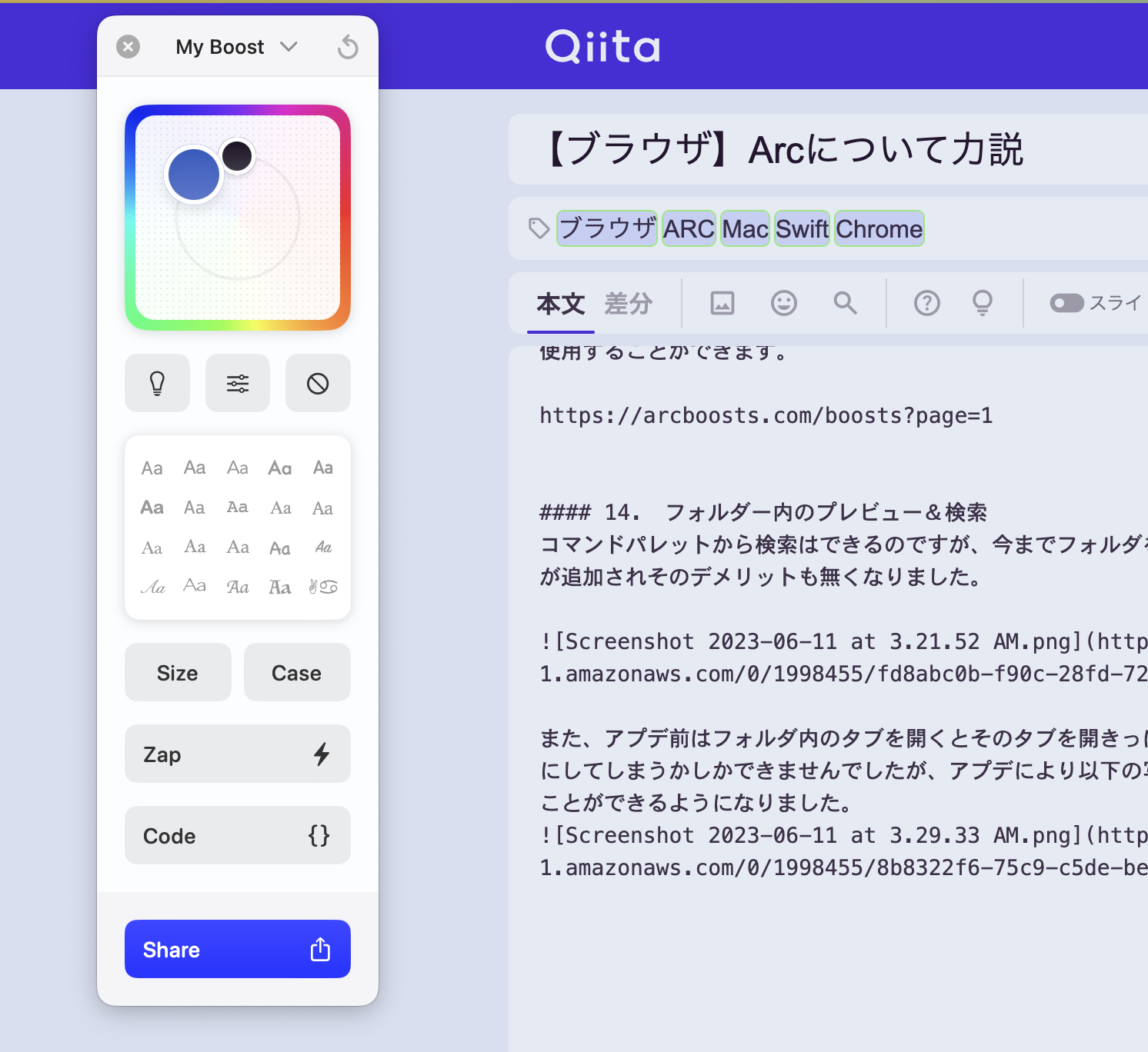Click the tag icon beside the tags
The width and height of the screenshot is (1148, 1052).
coord(539,228)
